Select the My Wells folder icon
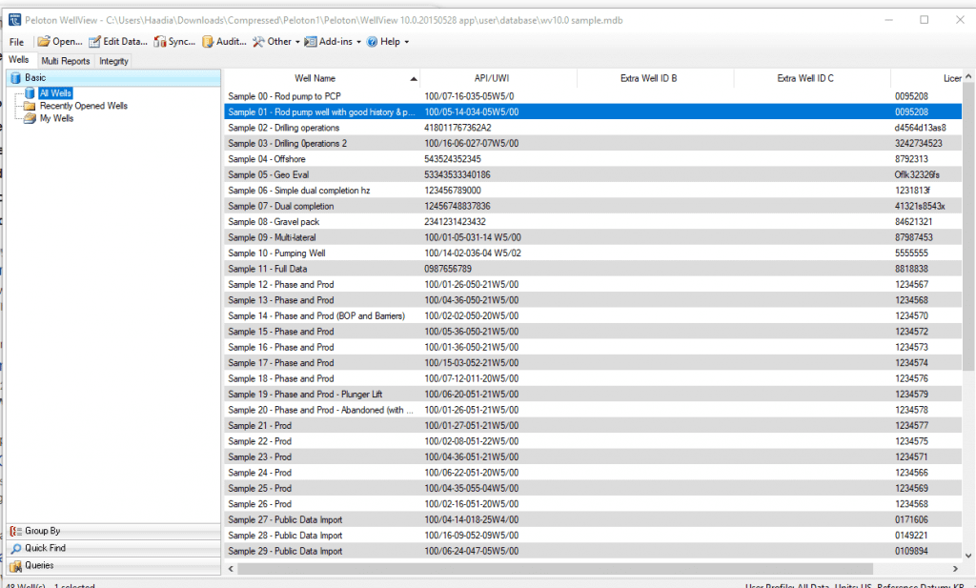The width and height of the screenshot is (976, 588). click(30, 118)
